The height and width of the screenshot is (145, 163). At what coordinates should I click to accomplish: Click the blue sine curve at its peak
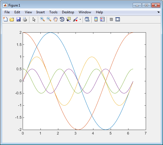50,33
